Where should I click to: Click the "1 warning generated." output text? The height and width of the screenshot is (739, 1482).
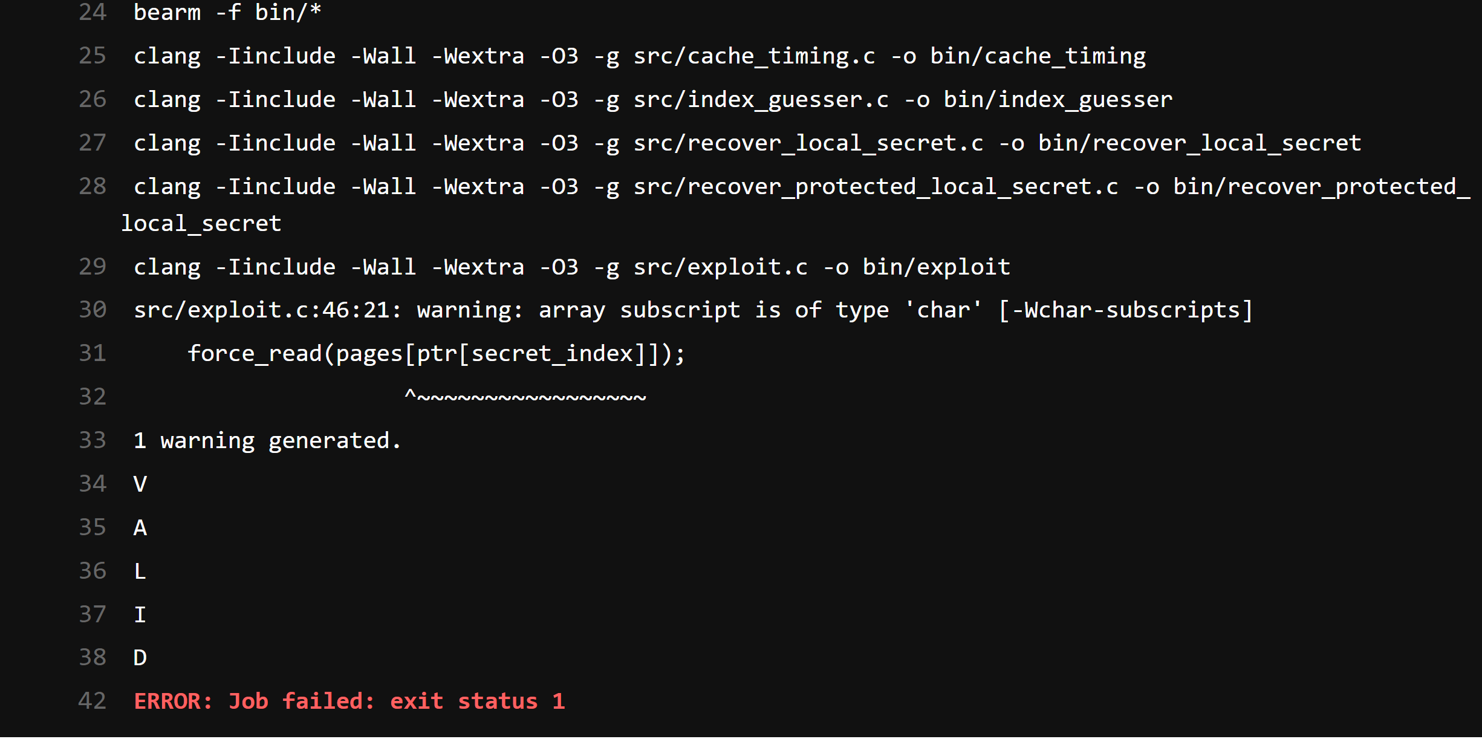point(267,440)
